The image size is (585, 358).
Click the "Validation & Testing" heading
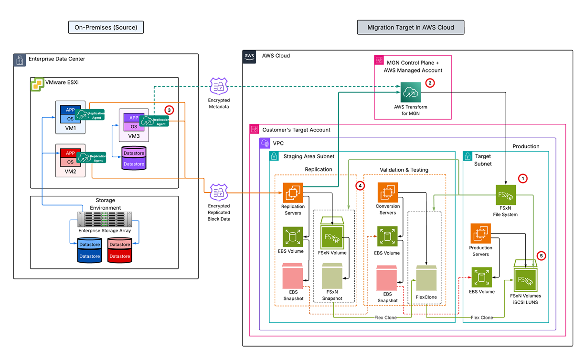point(404,170)
